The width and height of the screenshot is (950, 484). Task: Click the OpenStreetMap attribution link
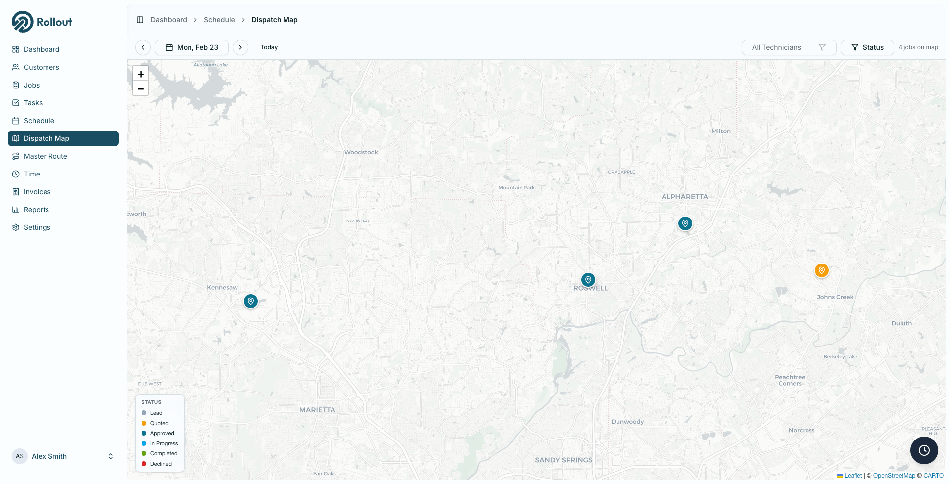click(x=894, y=476)
